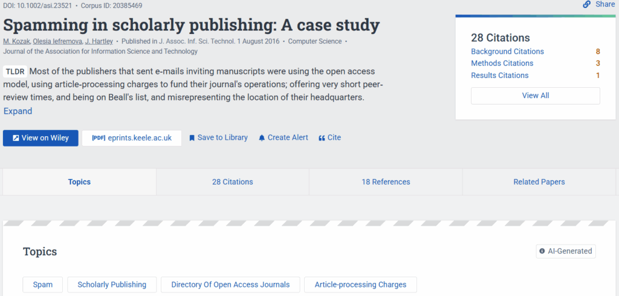The height and width of the screenshot is (296, 619).
Task: Open the paper via View on Wiley
Action: 41,138
